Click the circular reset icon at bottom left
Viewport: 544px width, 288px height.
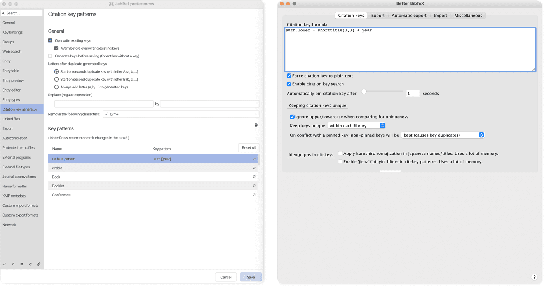30,264
